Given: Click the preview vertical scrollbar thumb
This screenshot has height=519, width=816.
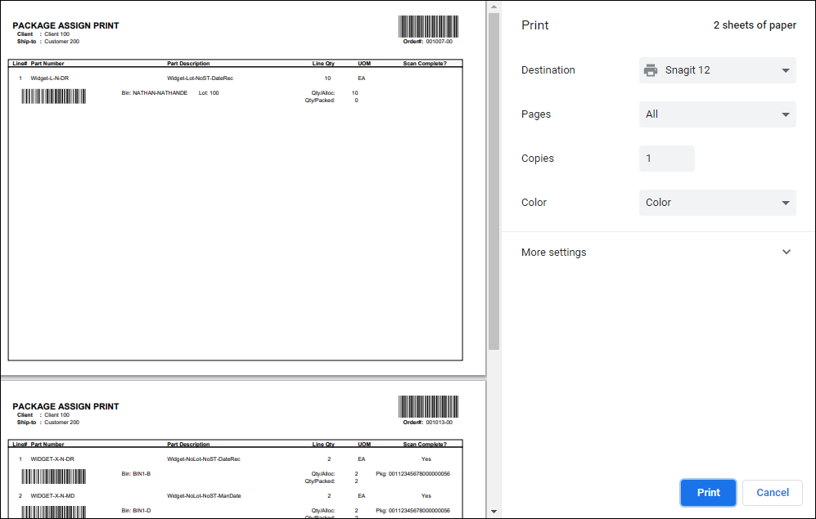Looking at the screenshot, I should (494, 181).
